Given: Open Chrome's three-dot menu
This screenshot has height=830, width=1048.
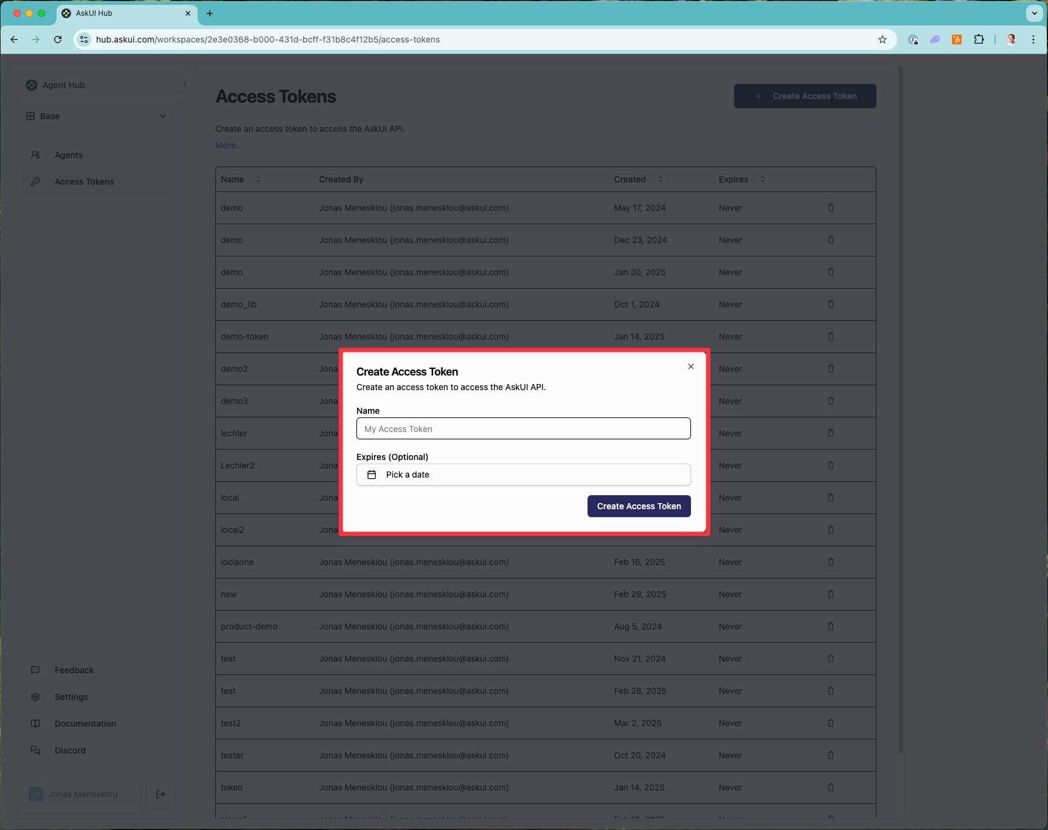Looking at the screenshot, I should click(1033, 39).
